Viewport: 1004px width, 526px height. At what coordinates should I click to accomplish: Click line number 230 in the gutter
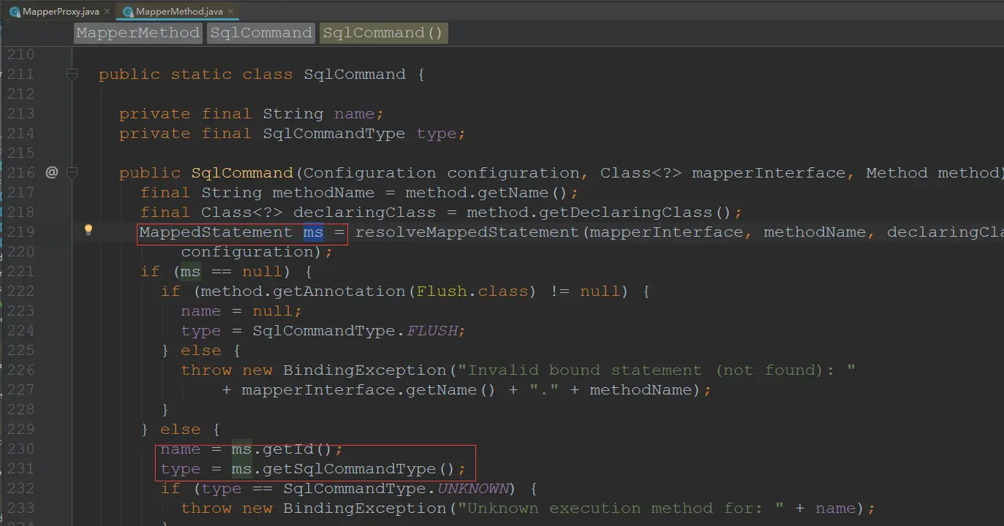[x=20, y=449]
